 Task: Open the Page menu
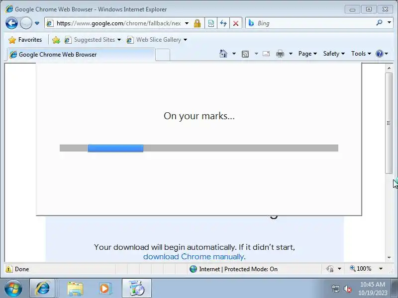(307, 54)
